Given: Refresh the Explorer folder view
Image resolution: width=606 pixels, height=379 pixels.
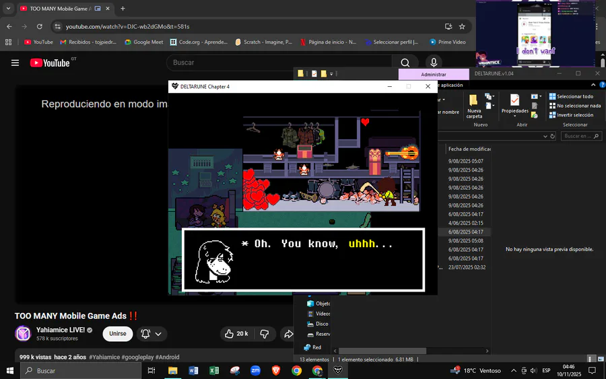Looking at the screenshot, I should click(x=552, y=136).
